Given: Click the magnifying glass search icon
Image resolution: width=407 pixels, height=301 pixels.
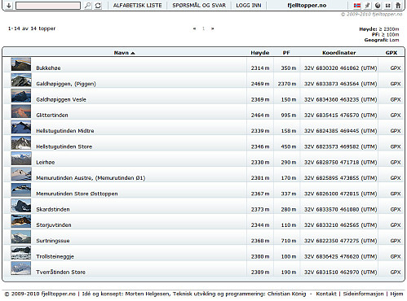Looking at the screenshot, I should click(x=87, y=6).
